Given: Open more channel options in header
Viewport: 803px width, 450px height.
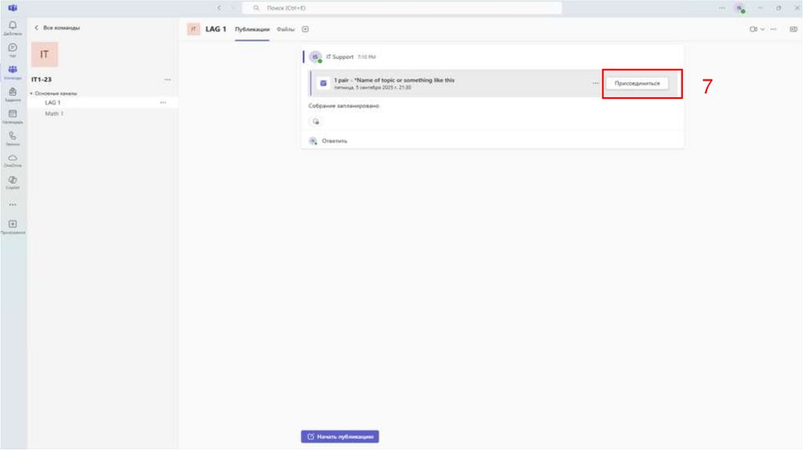Looking at the screenshot, I should [x=773, y=29].
